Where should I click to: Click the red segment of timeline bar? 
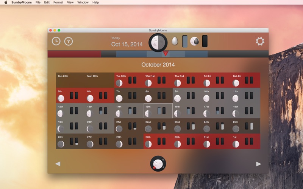pyautogui.click(x=74, y=54)
